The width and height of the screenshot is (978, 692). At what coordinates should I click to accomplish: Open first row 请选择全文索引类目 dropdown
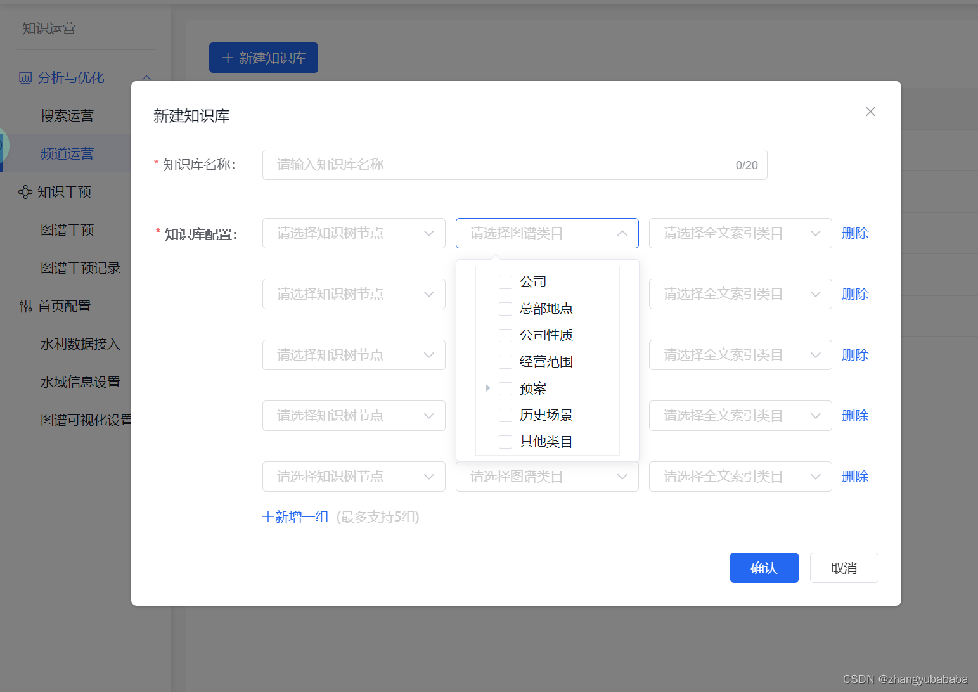[x=740, y=233]
